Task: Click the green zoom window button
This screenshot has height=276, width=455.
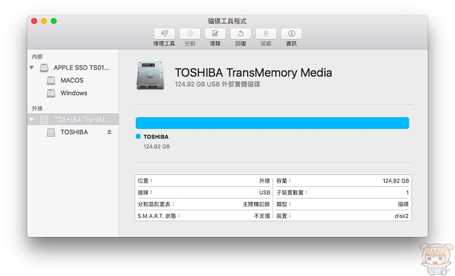Action: [x=54, y=21]
